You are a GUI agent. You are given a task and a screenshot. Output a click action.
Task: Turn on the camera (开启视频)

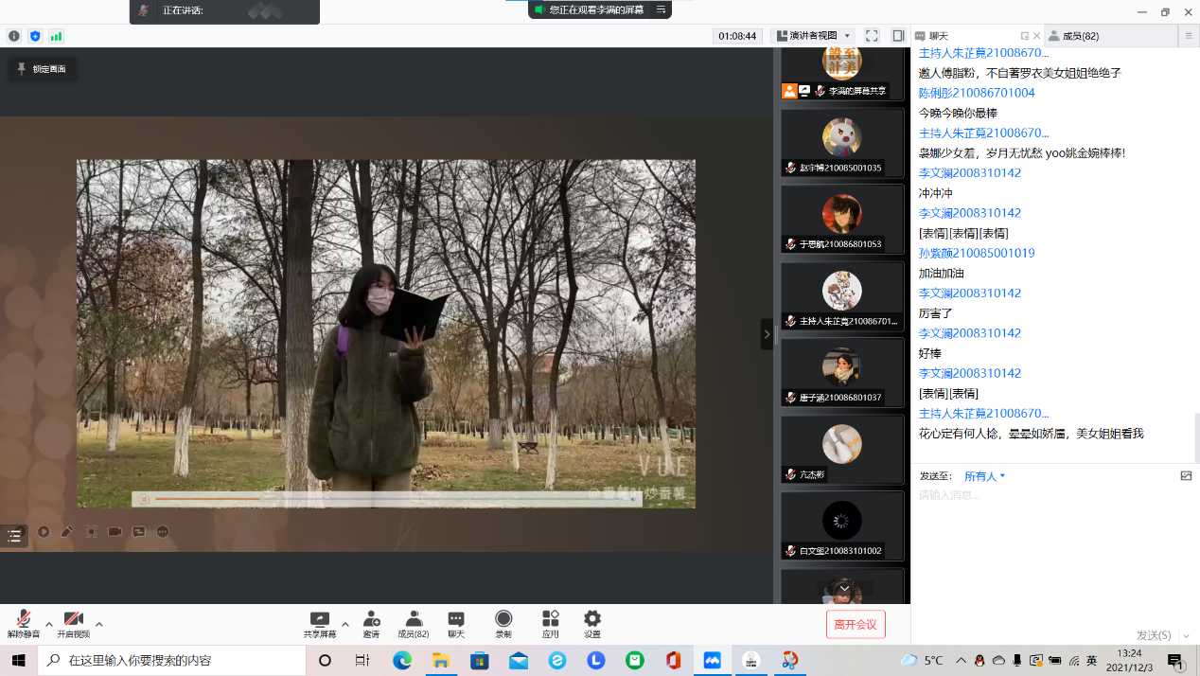pos(73,623)
